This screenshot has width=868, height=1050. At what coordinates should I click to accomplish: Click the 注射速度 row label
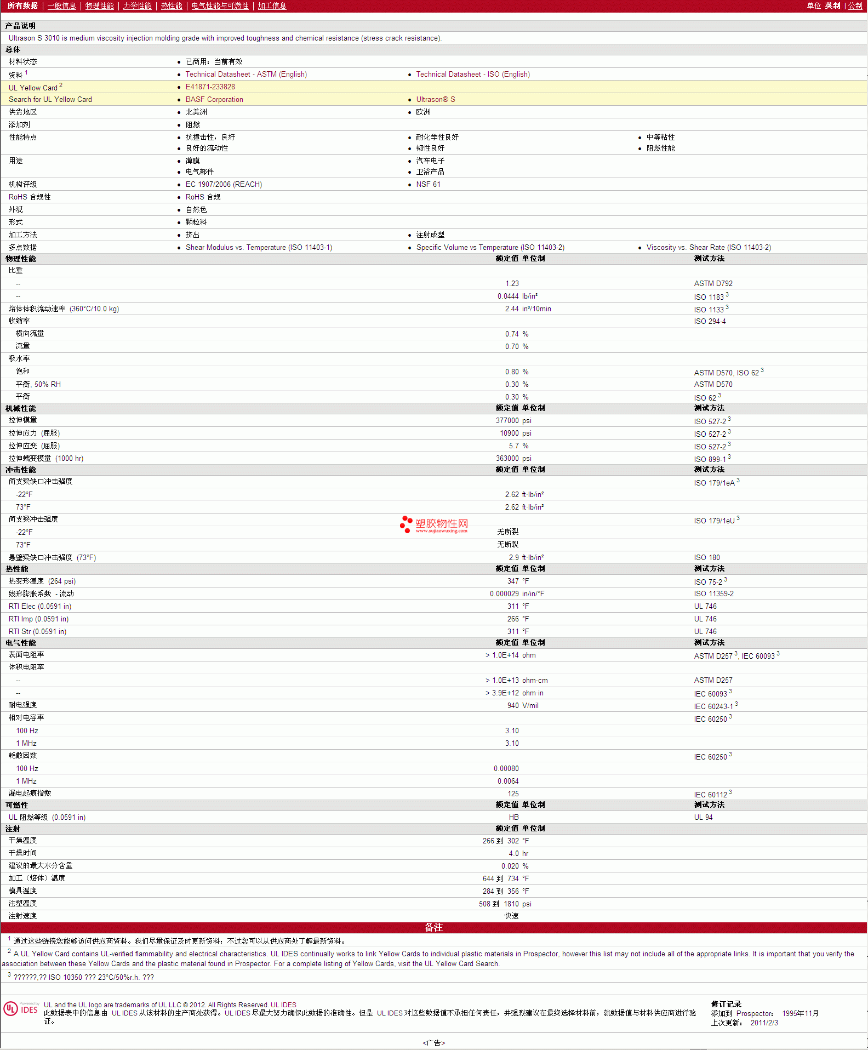point(22,916)
